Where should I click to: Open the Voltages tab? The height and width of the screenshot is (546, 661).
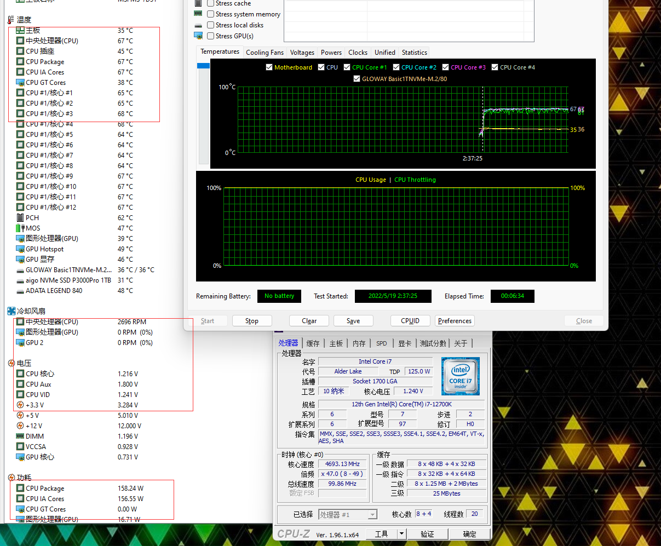click(x=302, y=53)
